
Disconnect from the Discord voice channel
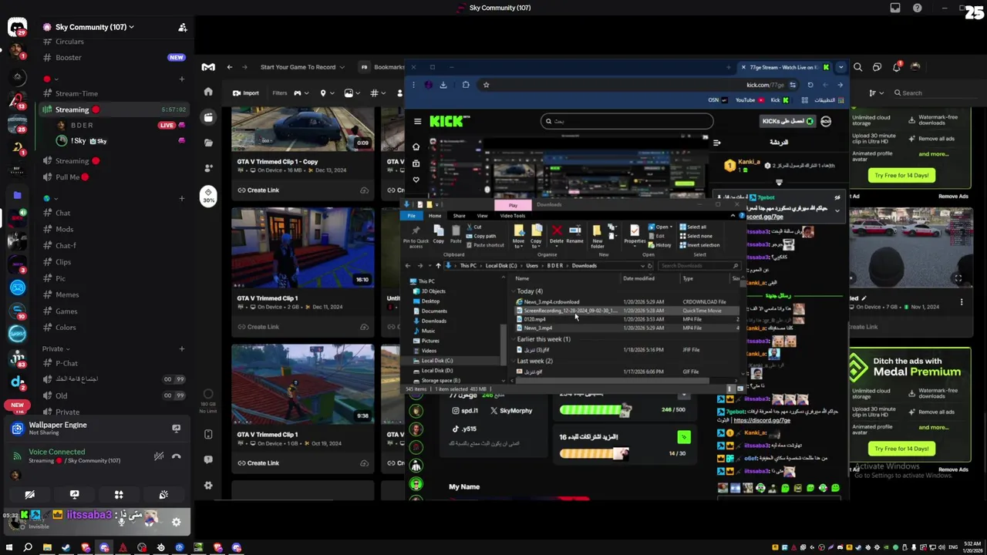(x=176, y=456)
